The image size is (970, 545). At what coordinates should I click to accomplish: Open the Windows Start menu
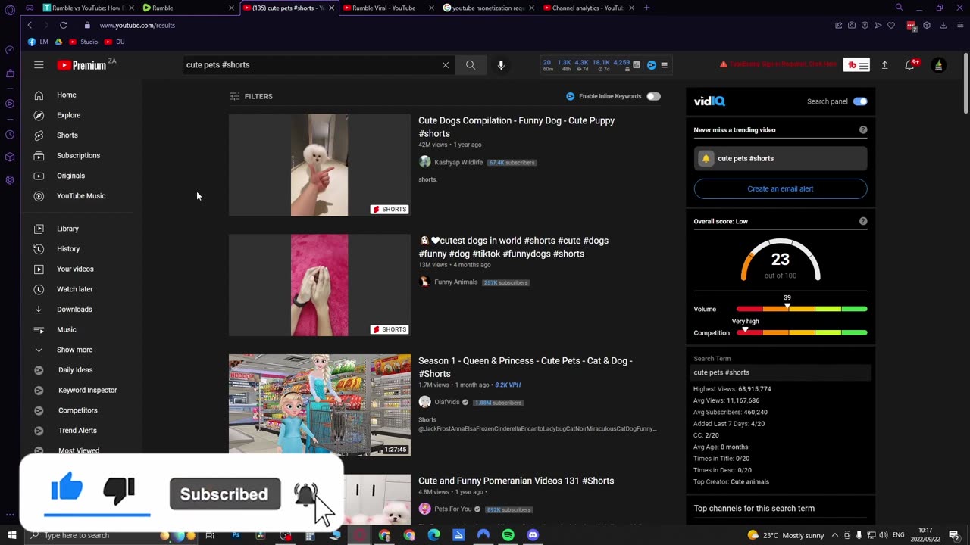pyautogui.click(x=11, y=535)
